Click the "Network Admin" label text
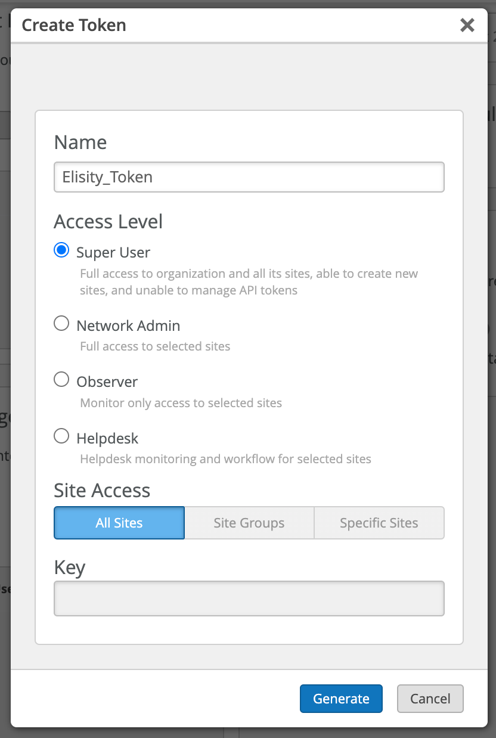This screenshot has height=738, width=496. coord(128,325)
